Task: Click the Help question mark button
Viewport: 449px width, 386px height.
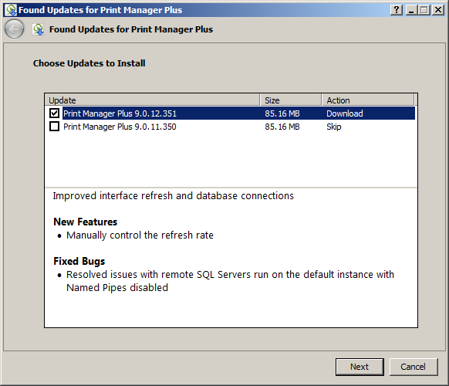Action: tap(397, 10)
